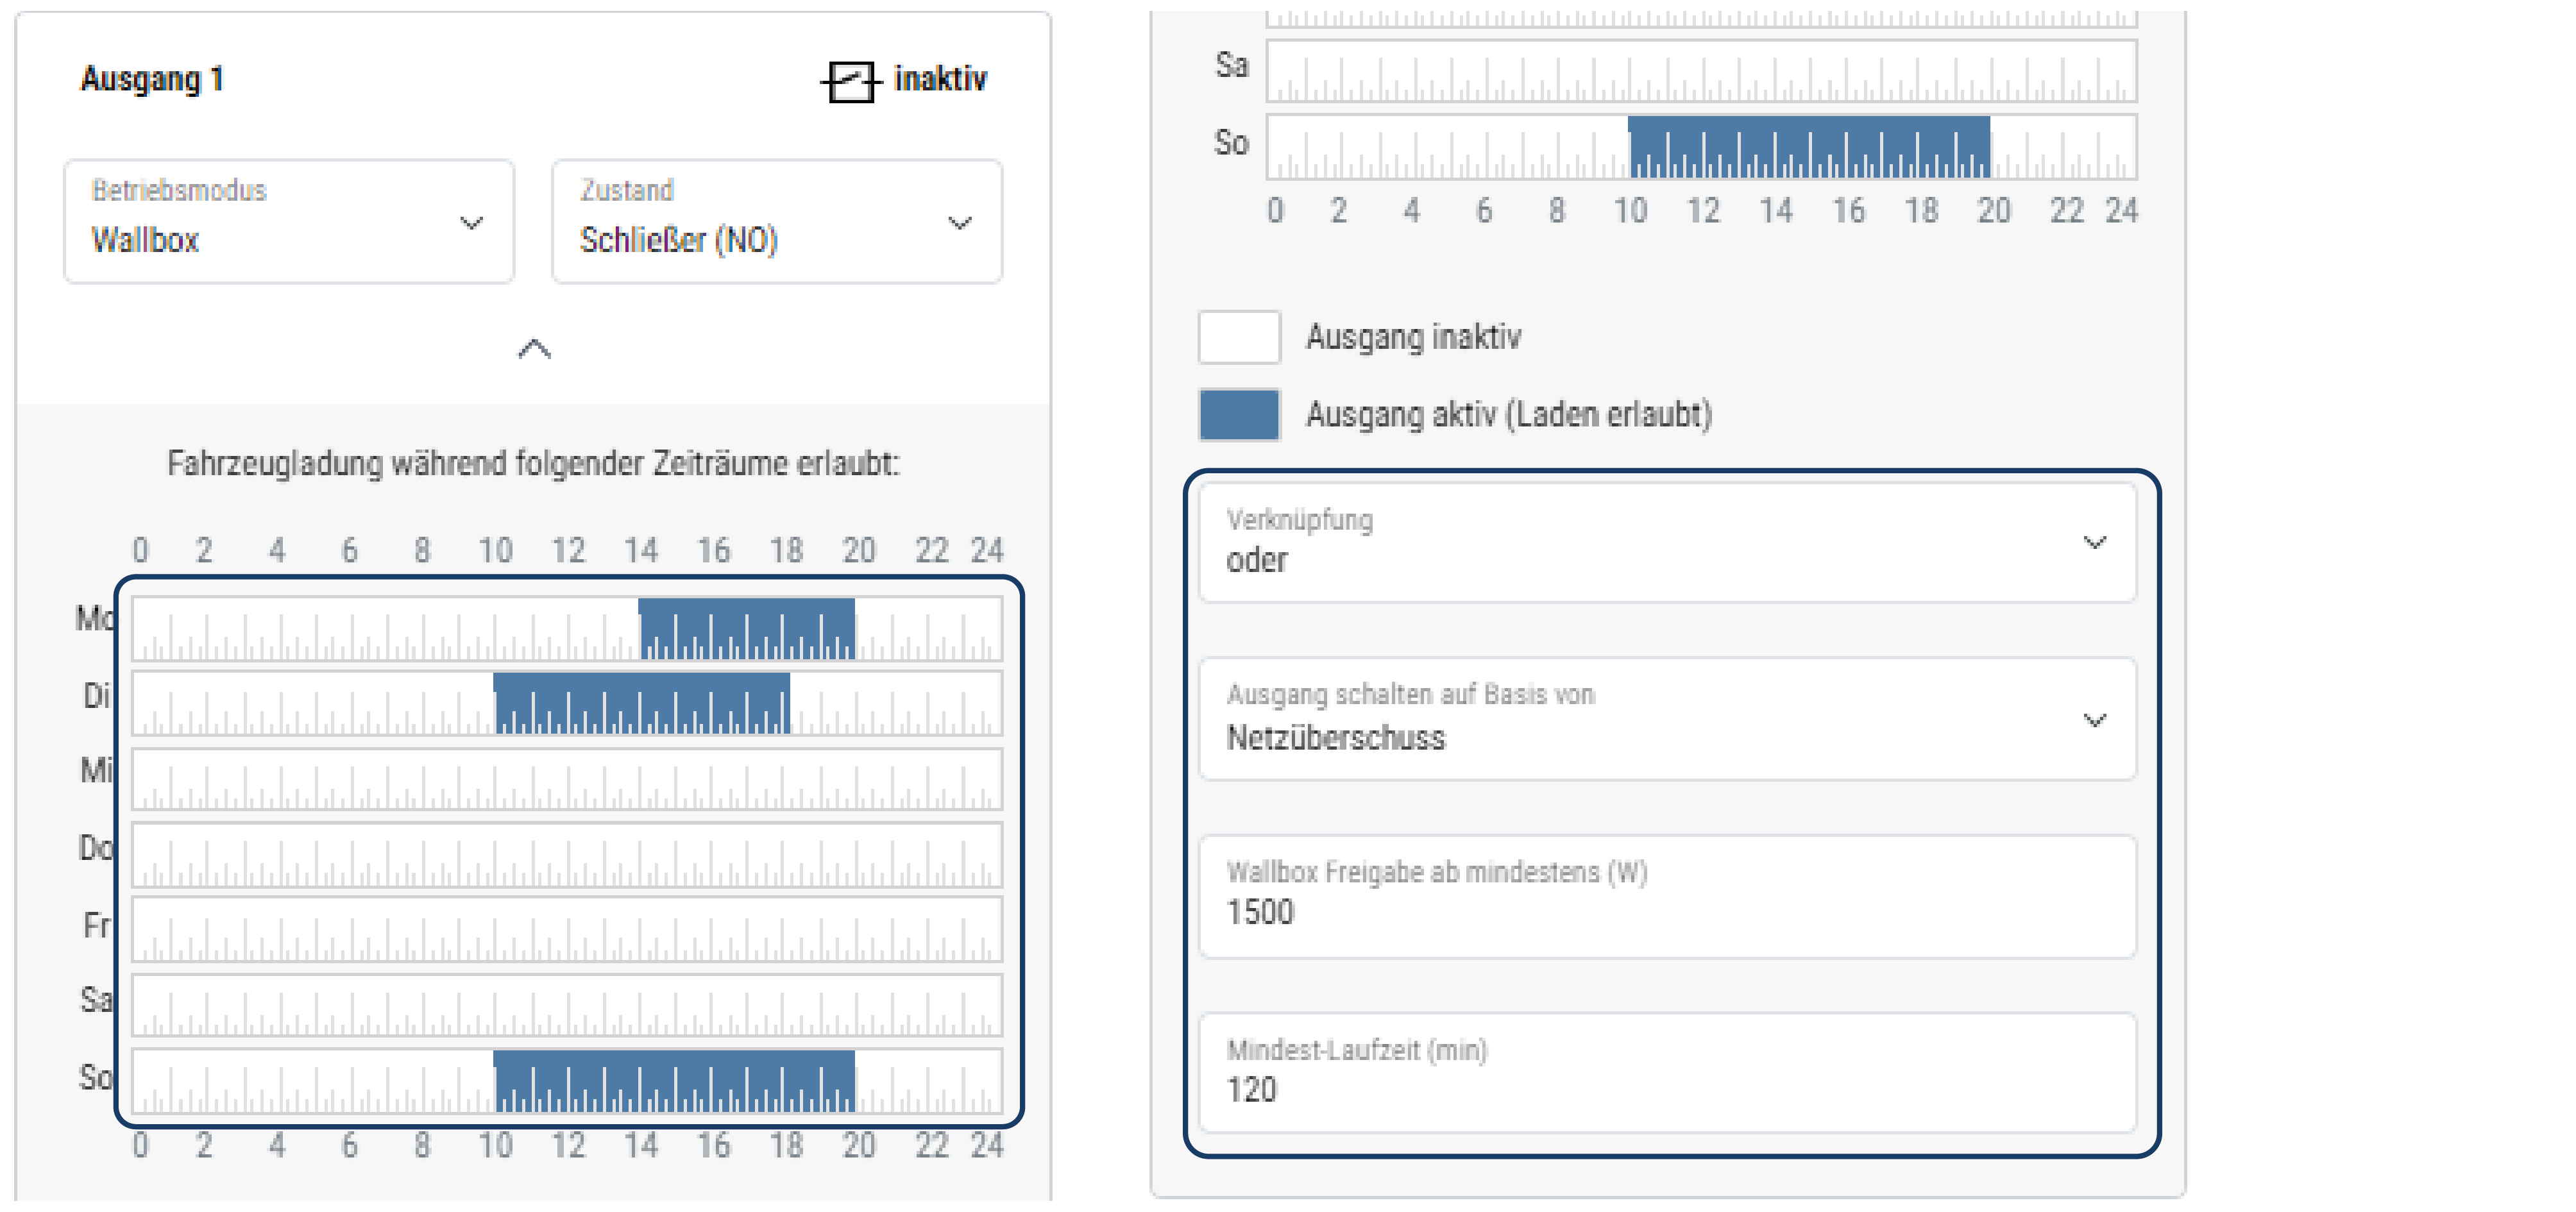This screenshot has width=2576, height=1212.
Task: Click the Sunday active block in right panel
Action: tap(1808, 146)
